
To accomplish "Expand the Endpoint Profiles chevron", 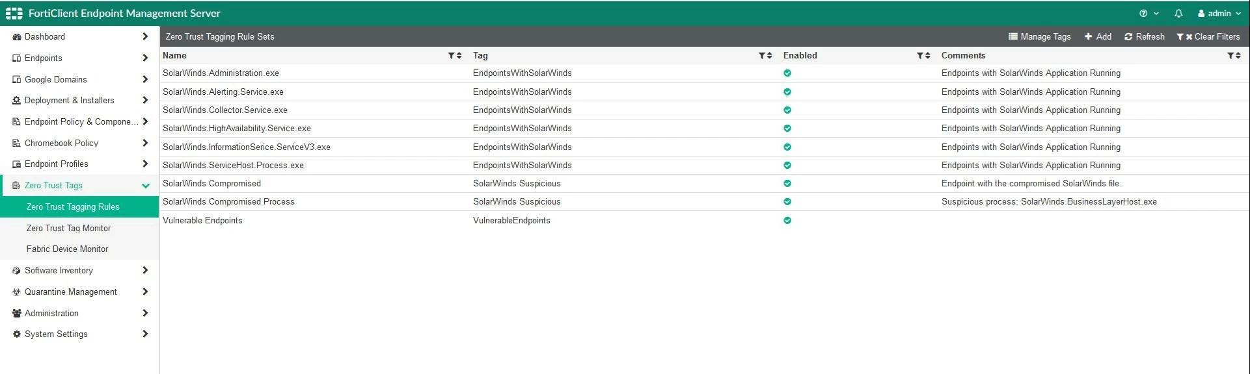I will [x=145, y=164].
